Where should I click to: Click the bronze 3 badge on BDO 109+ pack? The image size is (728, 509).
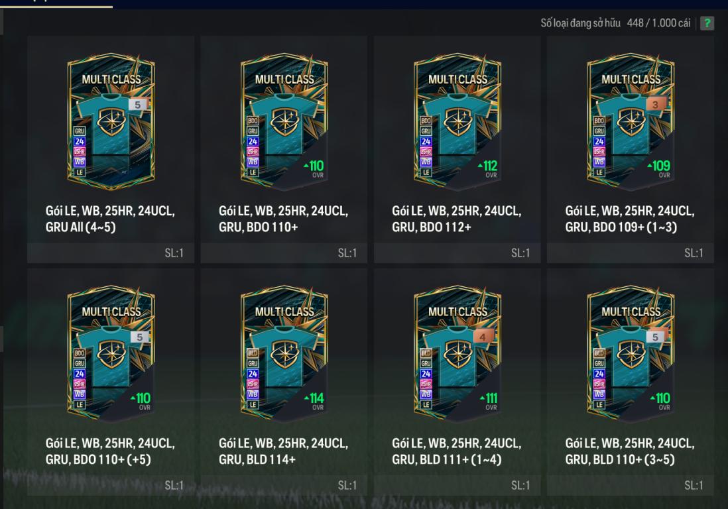point(656,105)
